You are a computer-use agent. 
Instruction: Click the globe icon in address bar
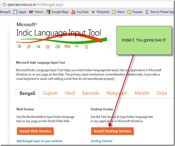(4, 5)
